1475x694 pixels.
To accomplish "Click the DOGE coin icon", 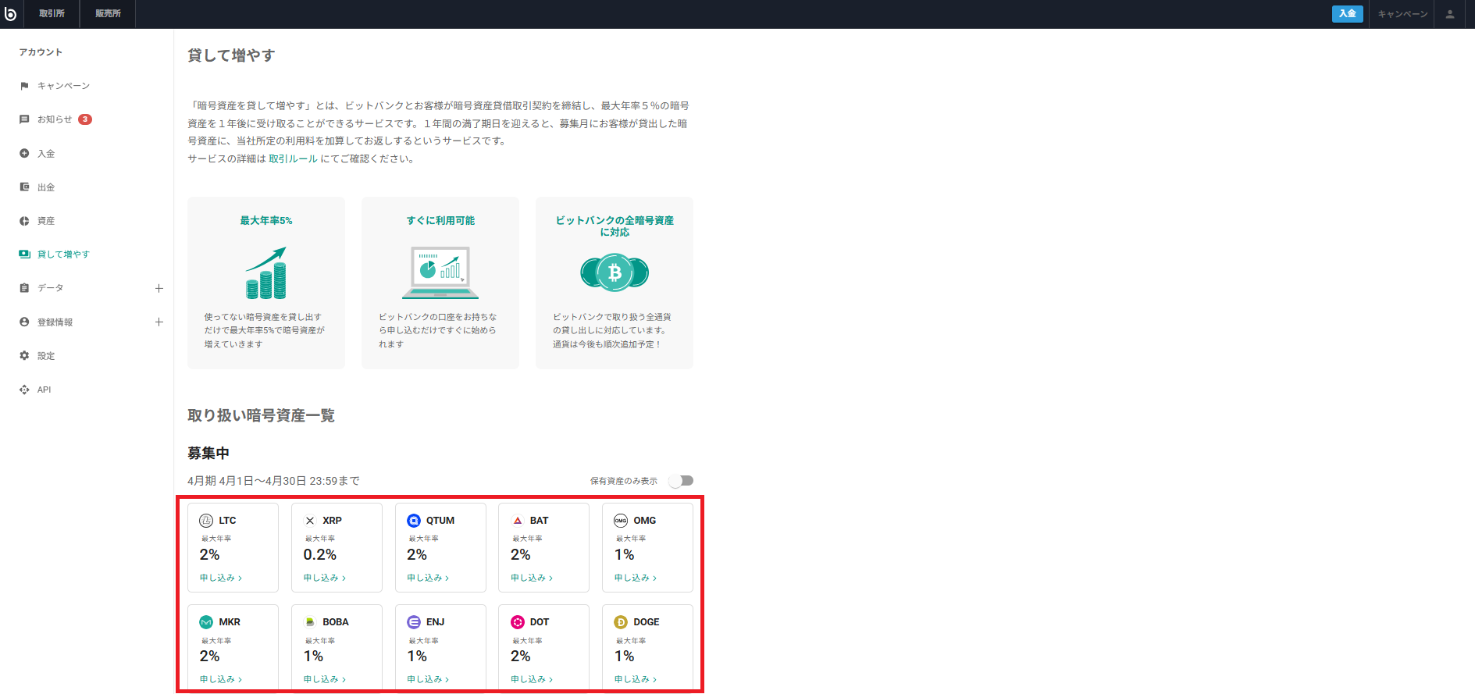I will [621, 622].
